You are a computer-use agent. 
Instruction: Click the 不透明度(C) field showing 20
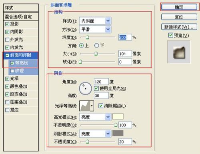125,142
